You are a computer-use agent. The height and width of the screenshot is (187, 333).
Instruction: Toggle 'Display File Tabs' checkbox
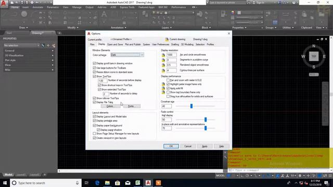click(x=94, y=102)
